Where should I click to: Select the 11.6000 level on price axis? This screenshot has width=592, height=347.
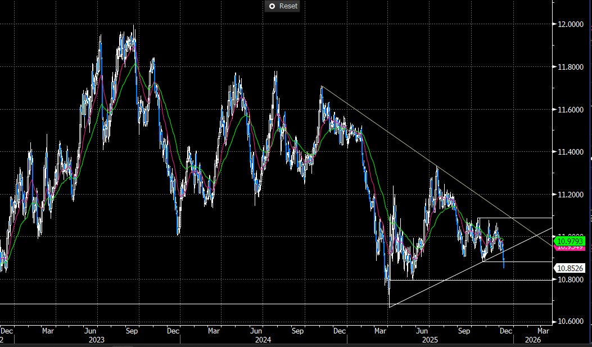pyautogui.click(x=571, y=110)
